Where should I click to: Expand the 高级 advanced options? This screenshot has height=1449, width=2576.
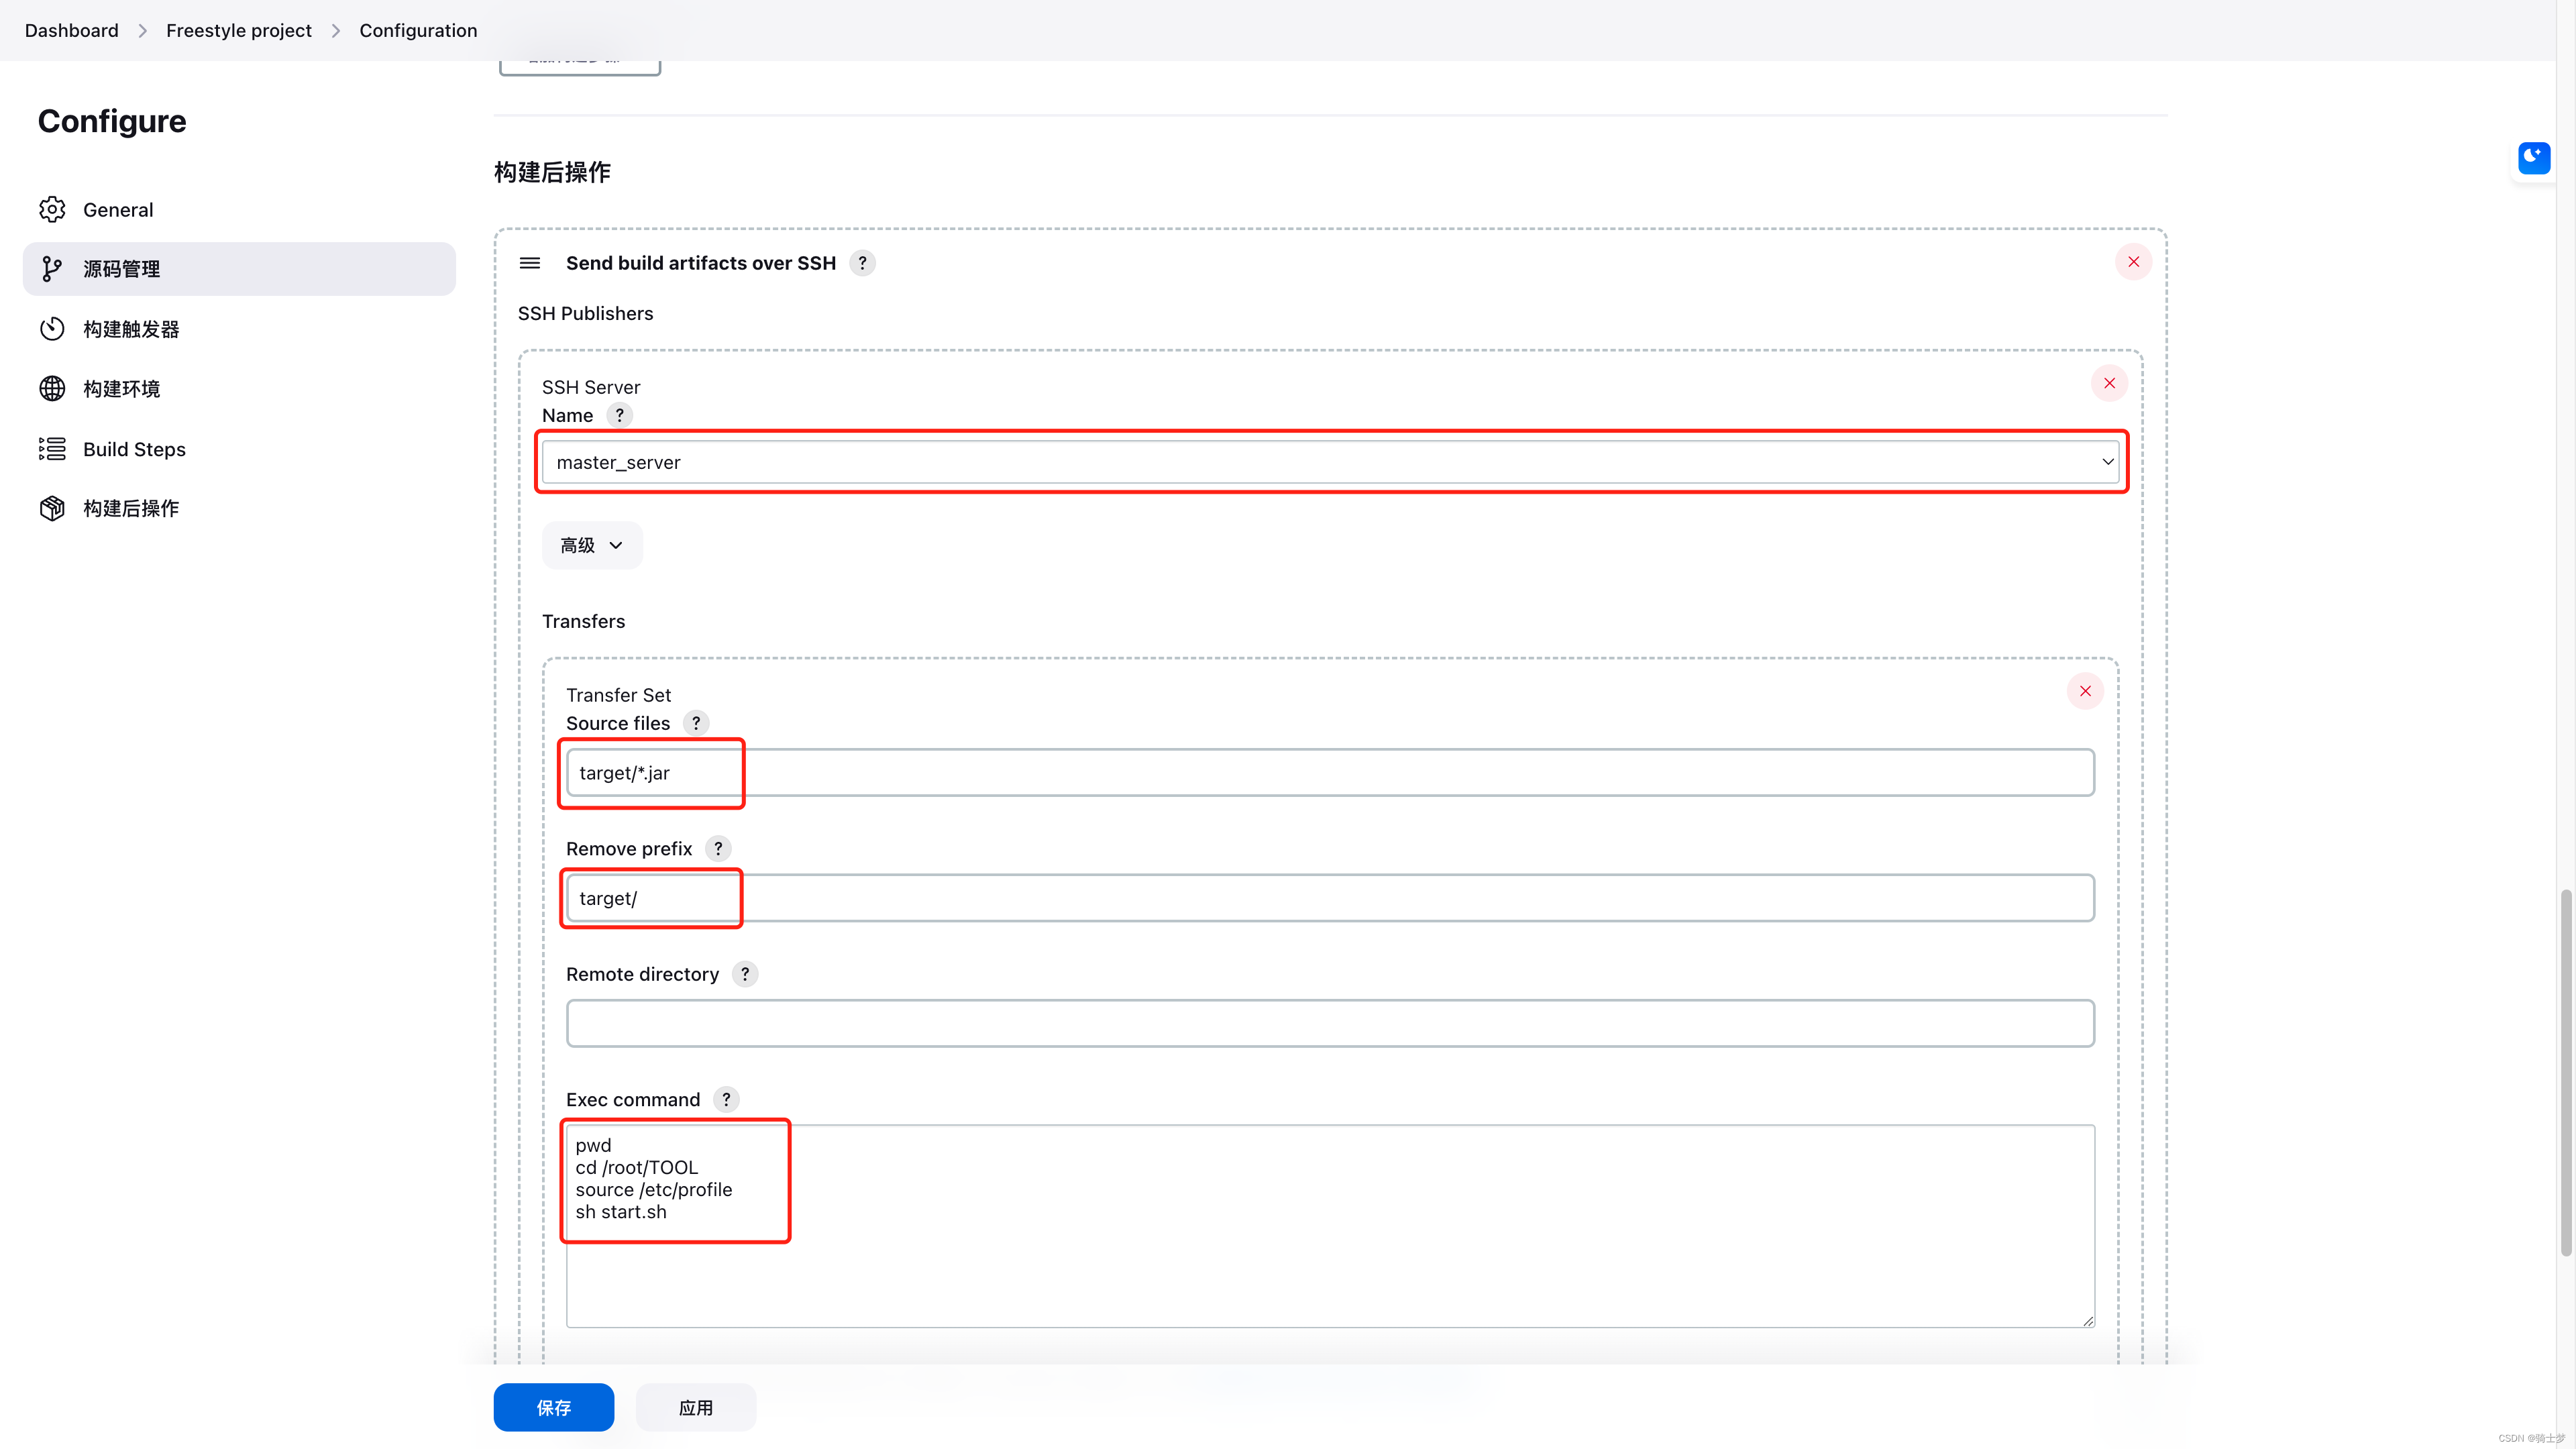click(592, 545)
